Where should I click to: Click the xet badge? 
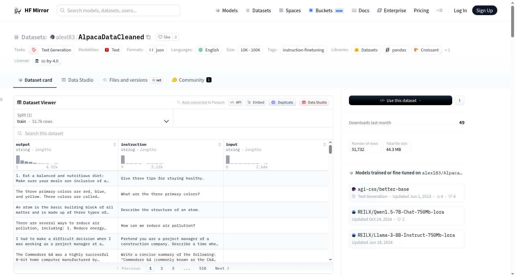click(x=157, y=80)
